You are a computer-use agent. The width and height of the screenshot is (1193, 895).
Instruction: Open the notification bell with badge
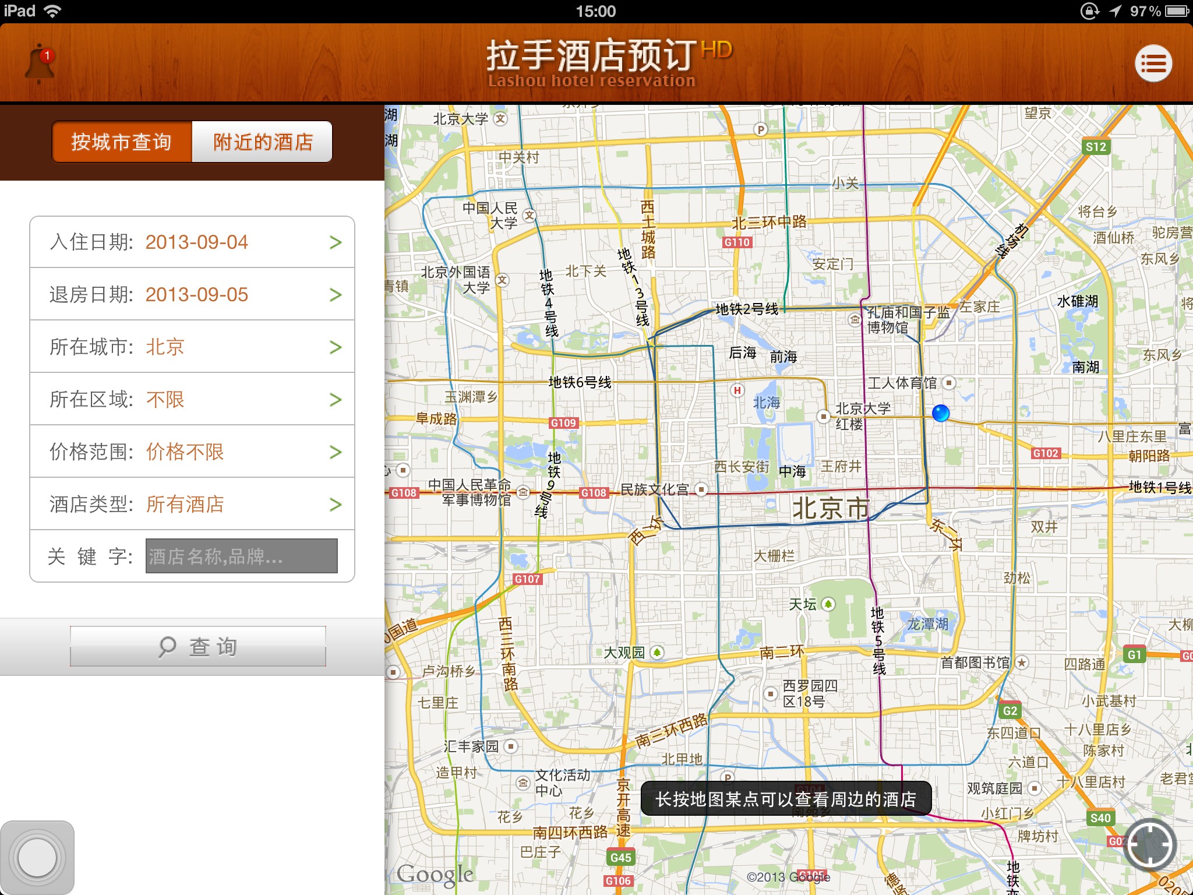40,63
